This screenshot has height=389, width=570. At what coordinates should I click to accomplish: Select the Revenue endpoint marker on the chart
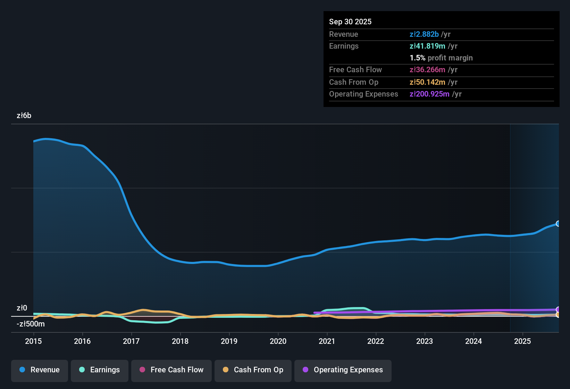pyautogui.click(x=558, y=223)
